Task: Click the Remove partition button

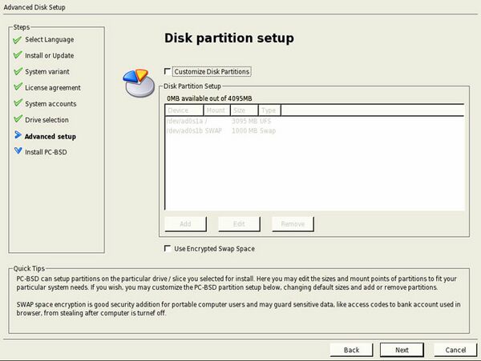Action: (x=292, y=224)
